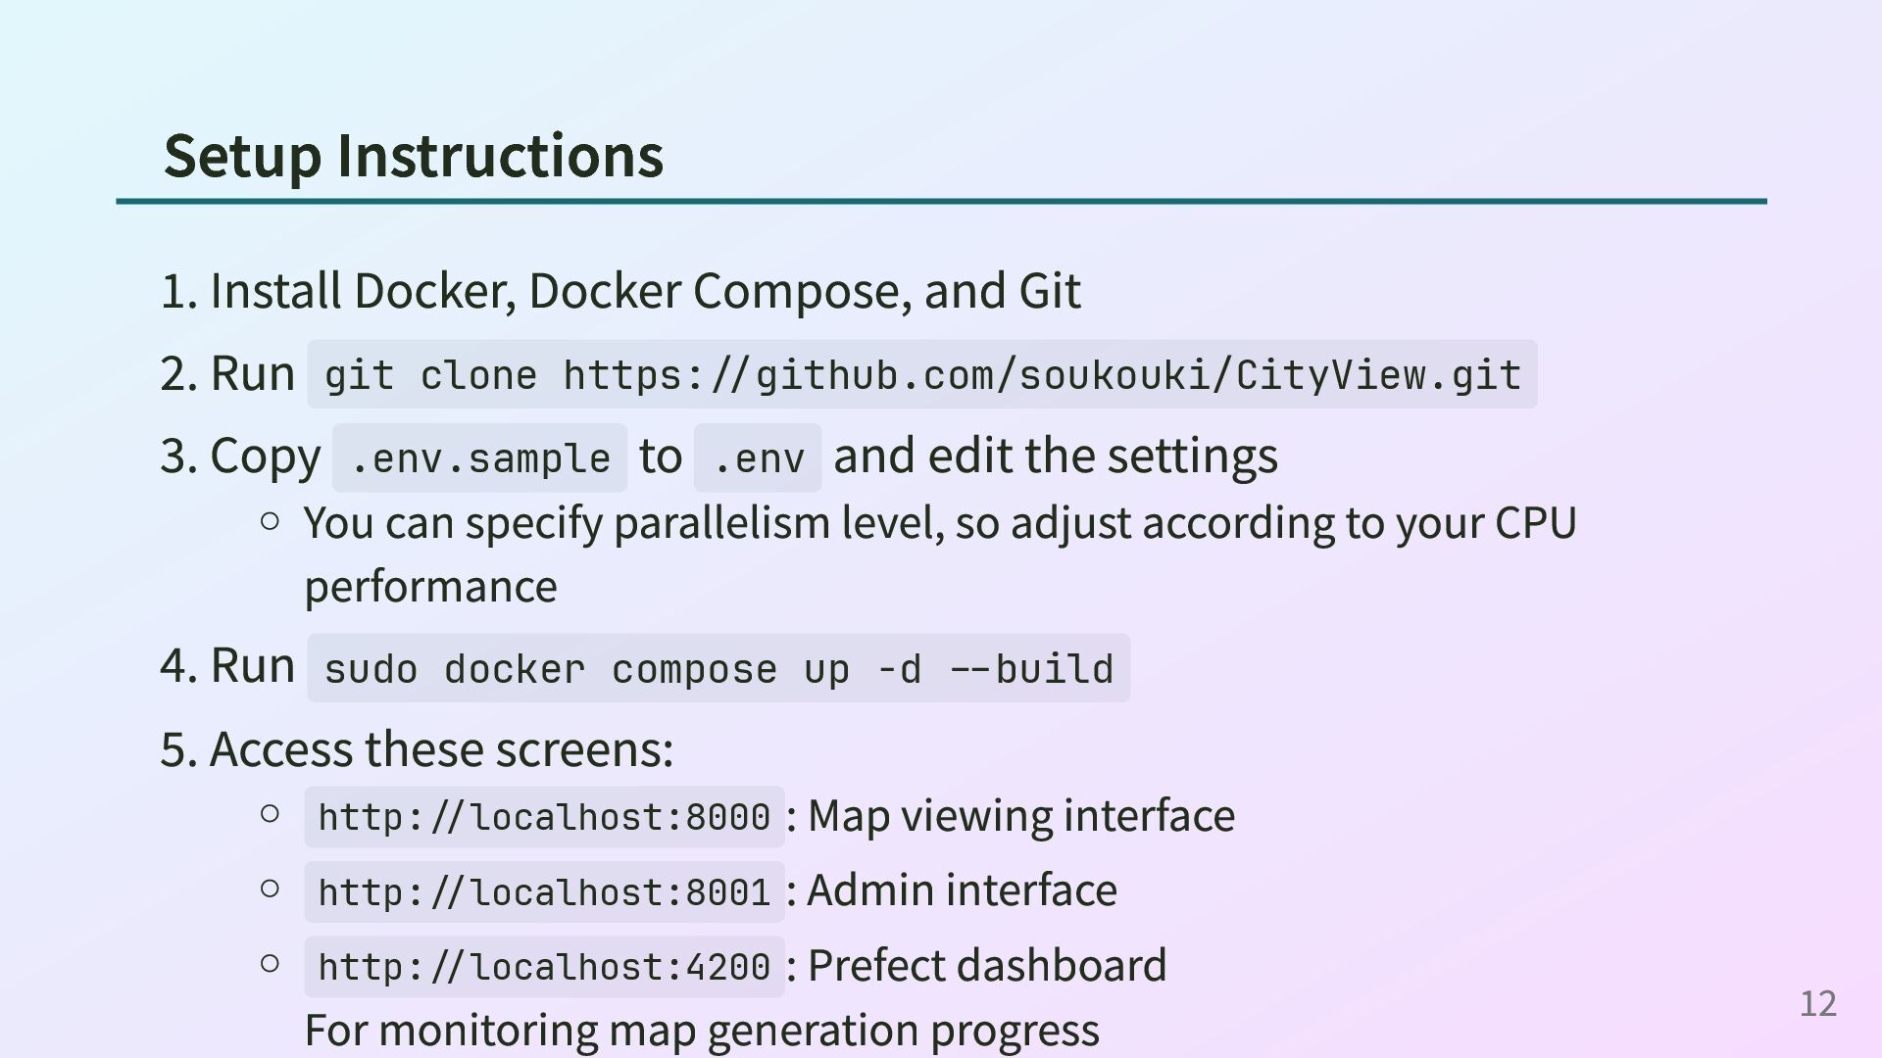The width and height of the screenshot is (1882, 1058).
Task: Click the standalone .env code snippet
Action: (758, 458)
